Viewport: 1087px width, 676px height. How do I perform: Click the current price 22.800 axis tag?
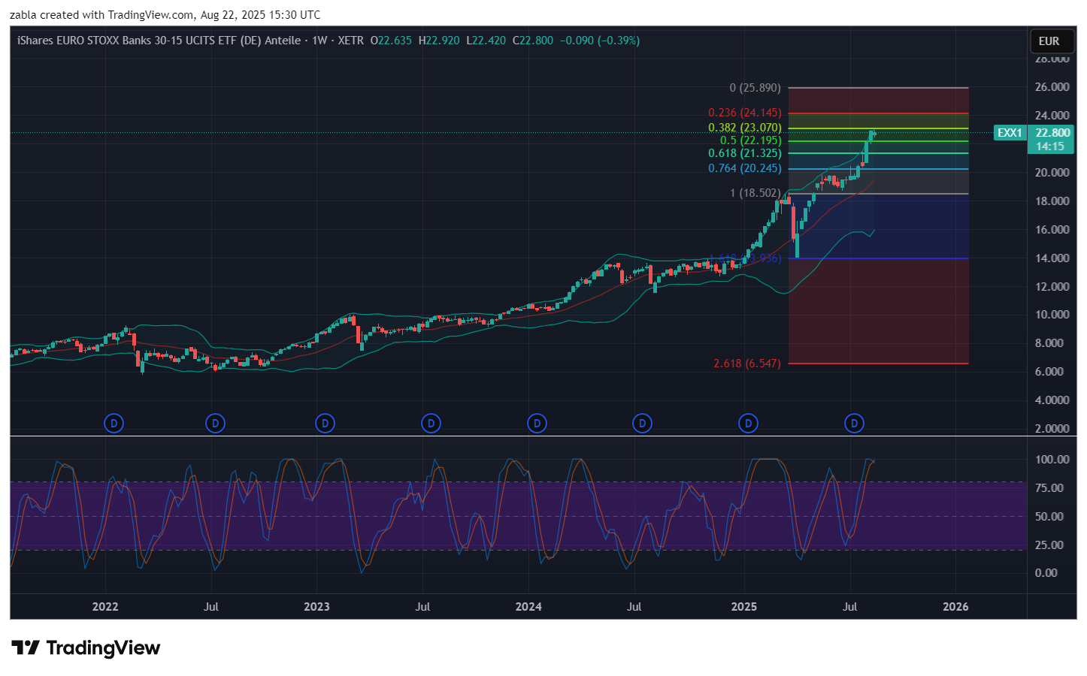click(x=1052, y=133)
